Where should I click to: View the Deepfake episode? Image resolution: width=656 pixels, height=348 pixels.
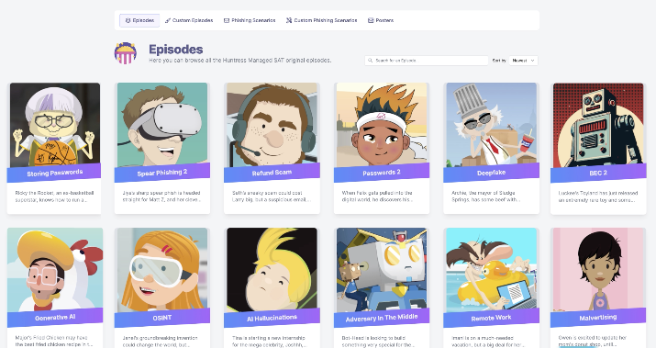pyautogui.click(x=491, y=148)
